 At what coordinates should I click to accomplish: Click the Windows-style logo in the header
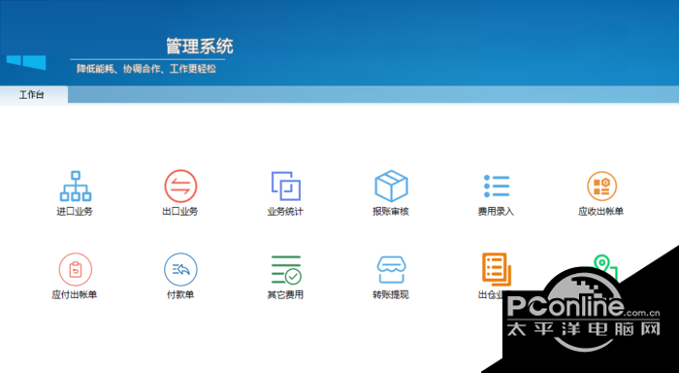26,62
